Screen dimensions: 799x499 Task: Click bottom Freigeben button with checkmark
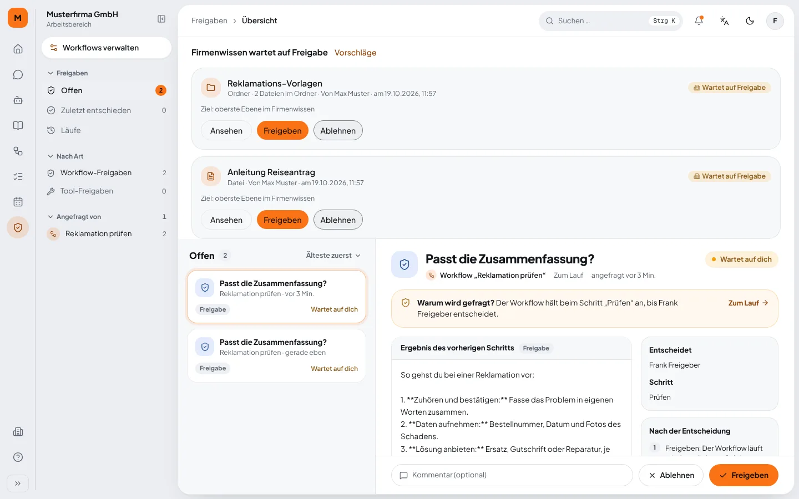(x=744, y=475)
